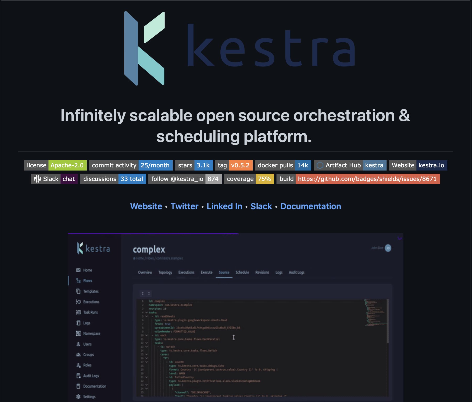
Task: Click the left editor toolbar button above code
Action: pyautogui.click(x=143, y=293)
